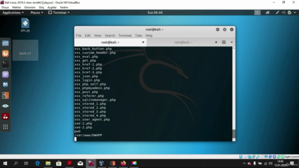Launch Metasploit from the Kali dock
This screenshot has width=299, height=168.
[5, 85]
